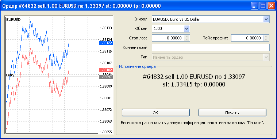Click the Комментарий label
The height and width of the screenshot is (139, 277).
click(136, 47)
